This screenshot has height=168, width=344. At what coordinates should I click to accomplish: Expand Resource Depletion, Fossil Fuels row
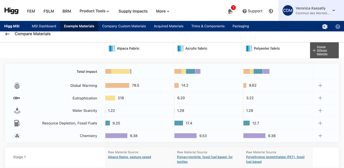click(x=320, y=123)
